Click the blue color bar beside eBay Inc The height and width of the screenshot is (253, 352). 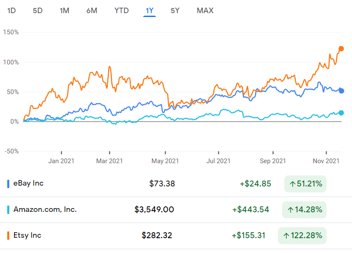pos(8,184)
